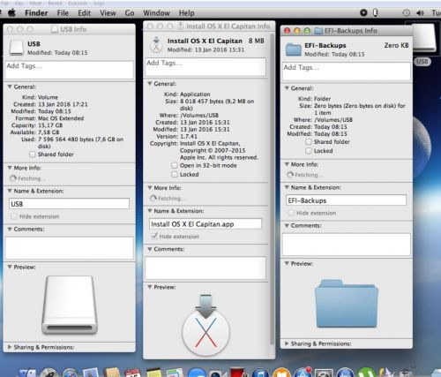Click the Comments box in EFI-Backups Info

(x=347, y=245)
